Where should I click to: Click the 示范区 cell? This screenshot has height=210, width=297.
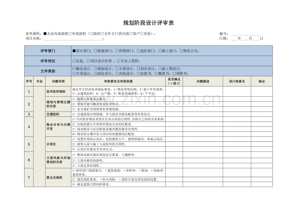(x=58, y=144)
